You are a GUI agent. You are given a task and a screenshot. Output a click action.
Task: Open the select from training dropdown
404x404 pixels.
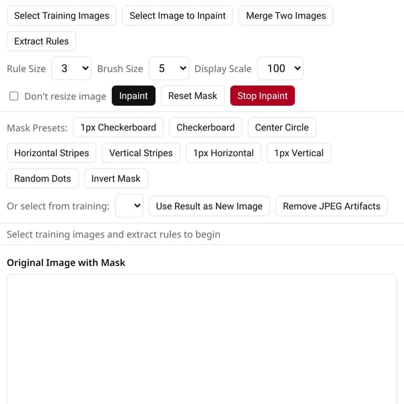[x=129, y=206]
